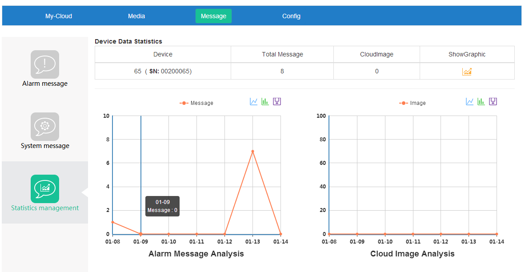
Task: Save the Alarm Message chart as image
Action: coord(277,102)
